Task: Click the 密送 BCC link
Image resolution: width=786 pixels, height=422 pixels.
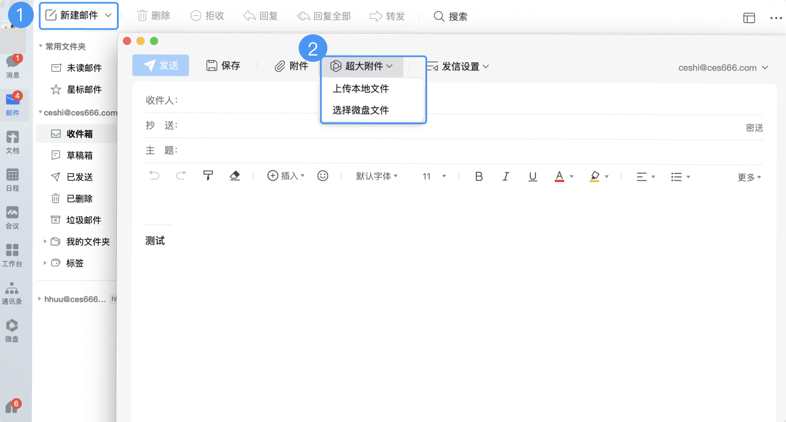Action: (x=754, y=128)
